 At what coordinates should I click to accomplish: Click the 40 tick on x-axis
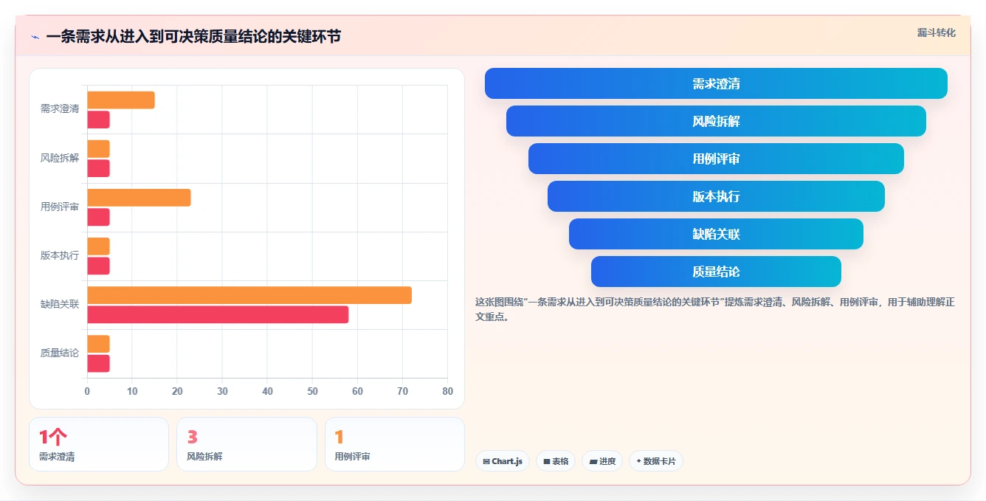click(267, 392)
